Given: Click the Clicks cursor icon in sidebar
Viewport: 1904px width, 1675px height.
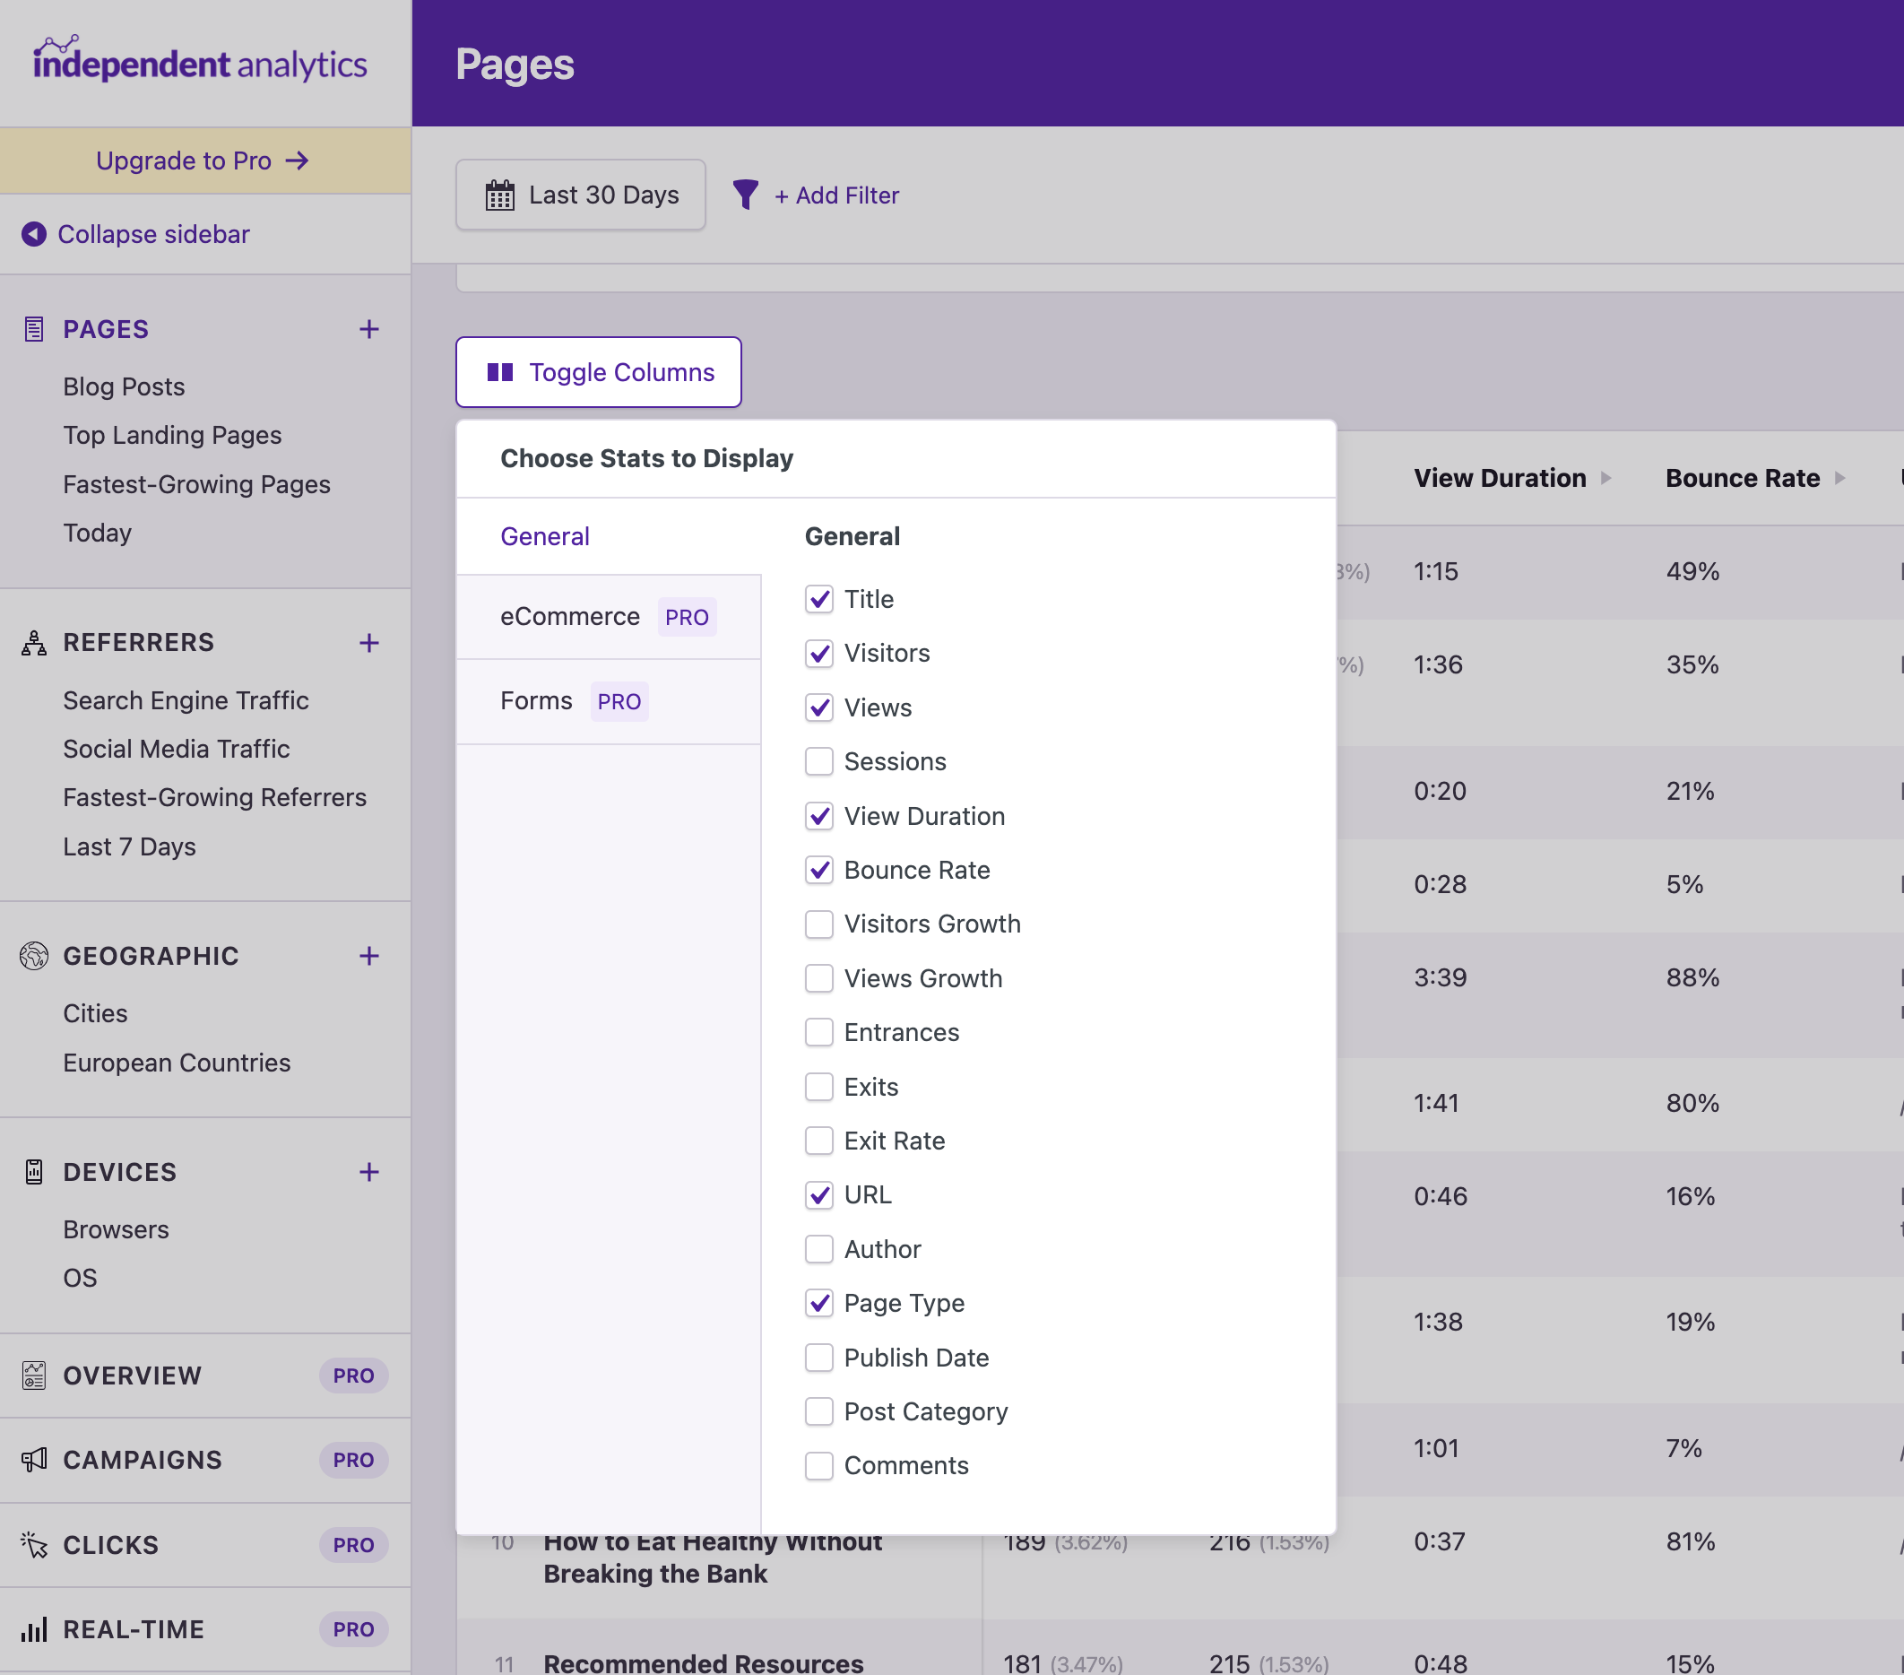Looking at the screenshot, I should point(33,1545).
